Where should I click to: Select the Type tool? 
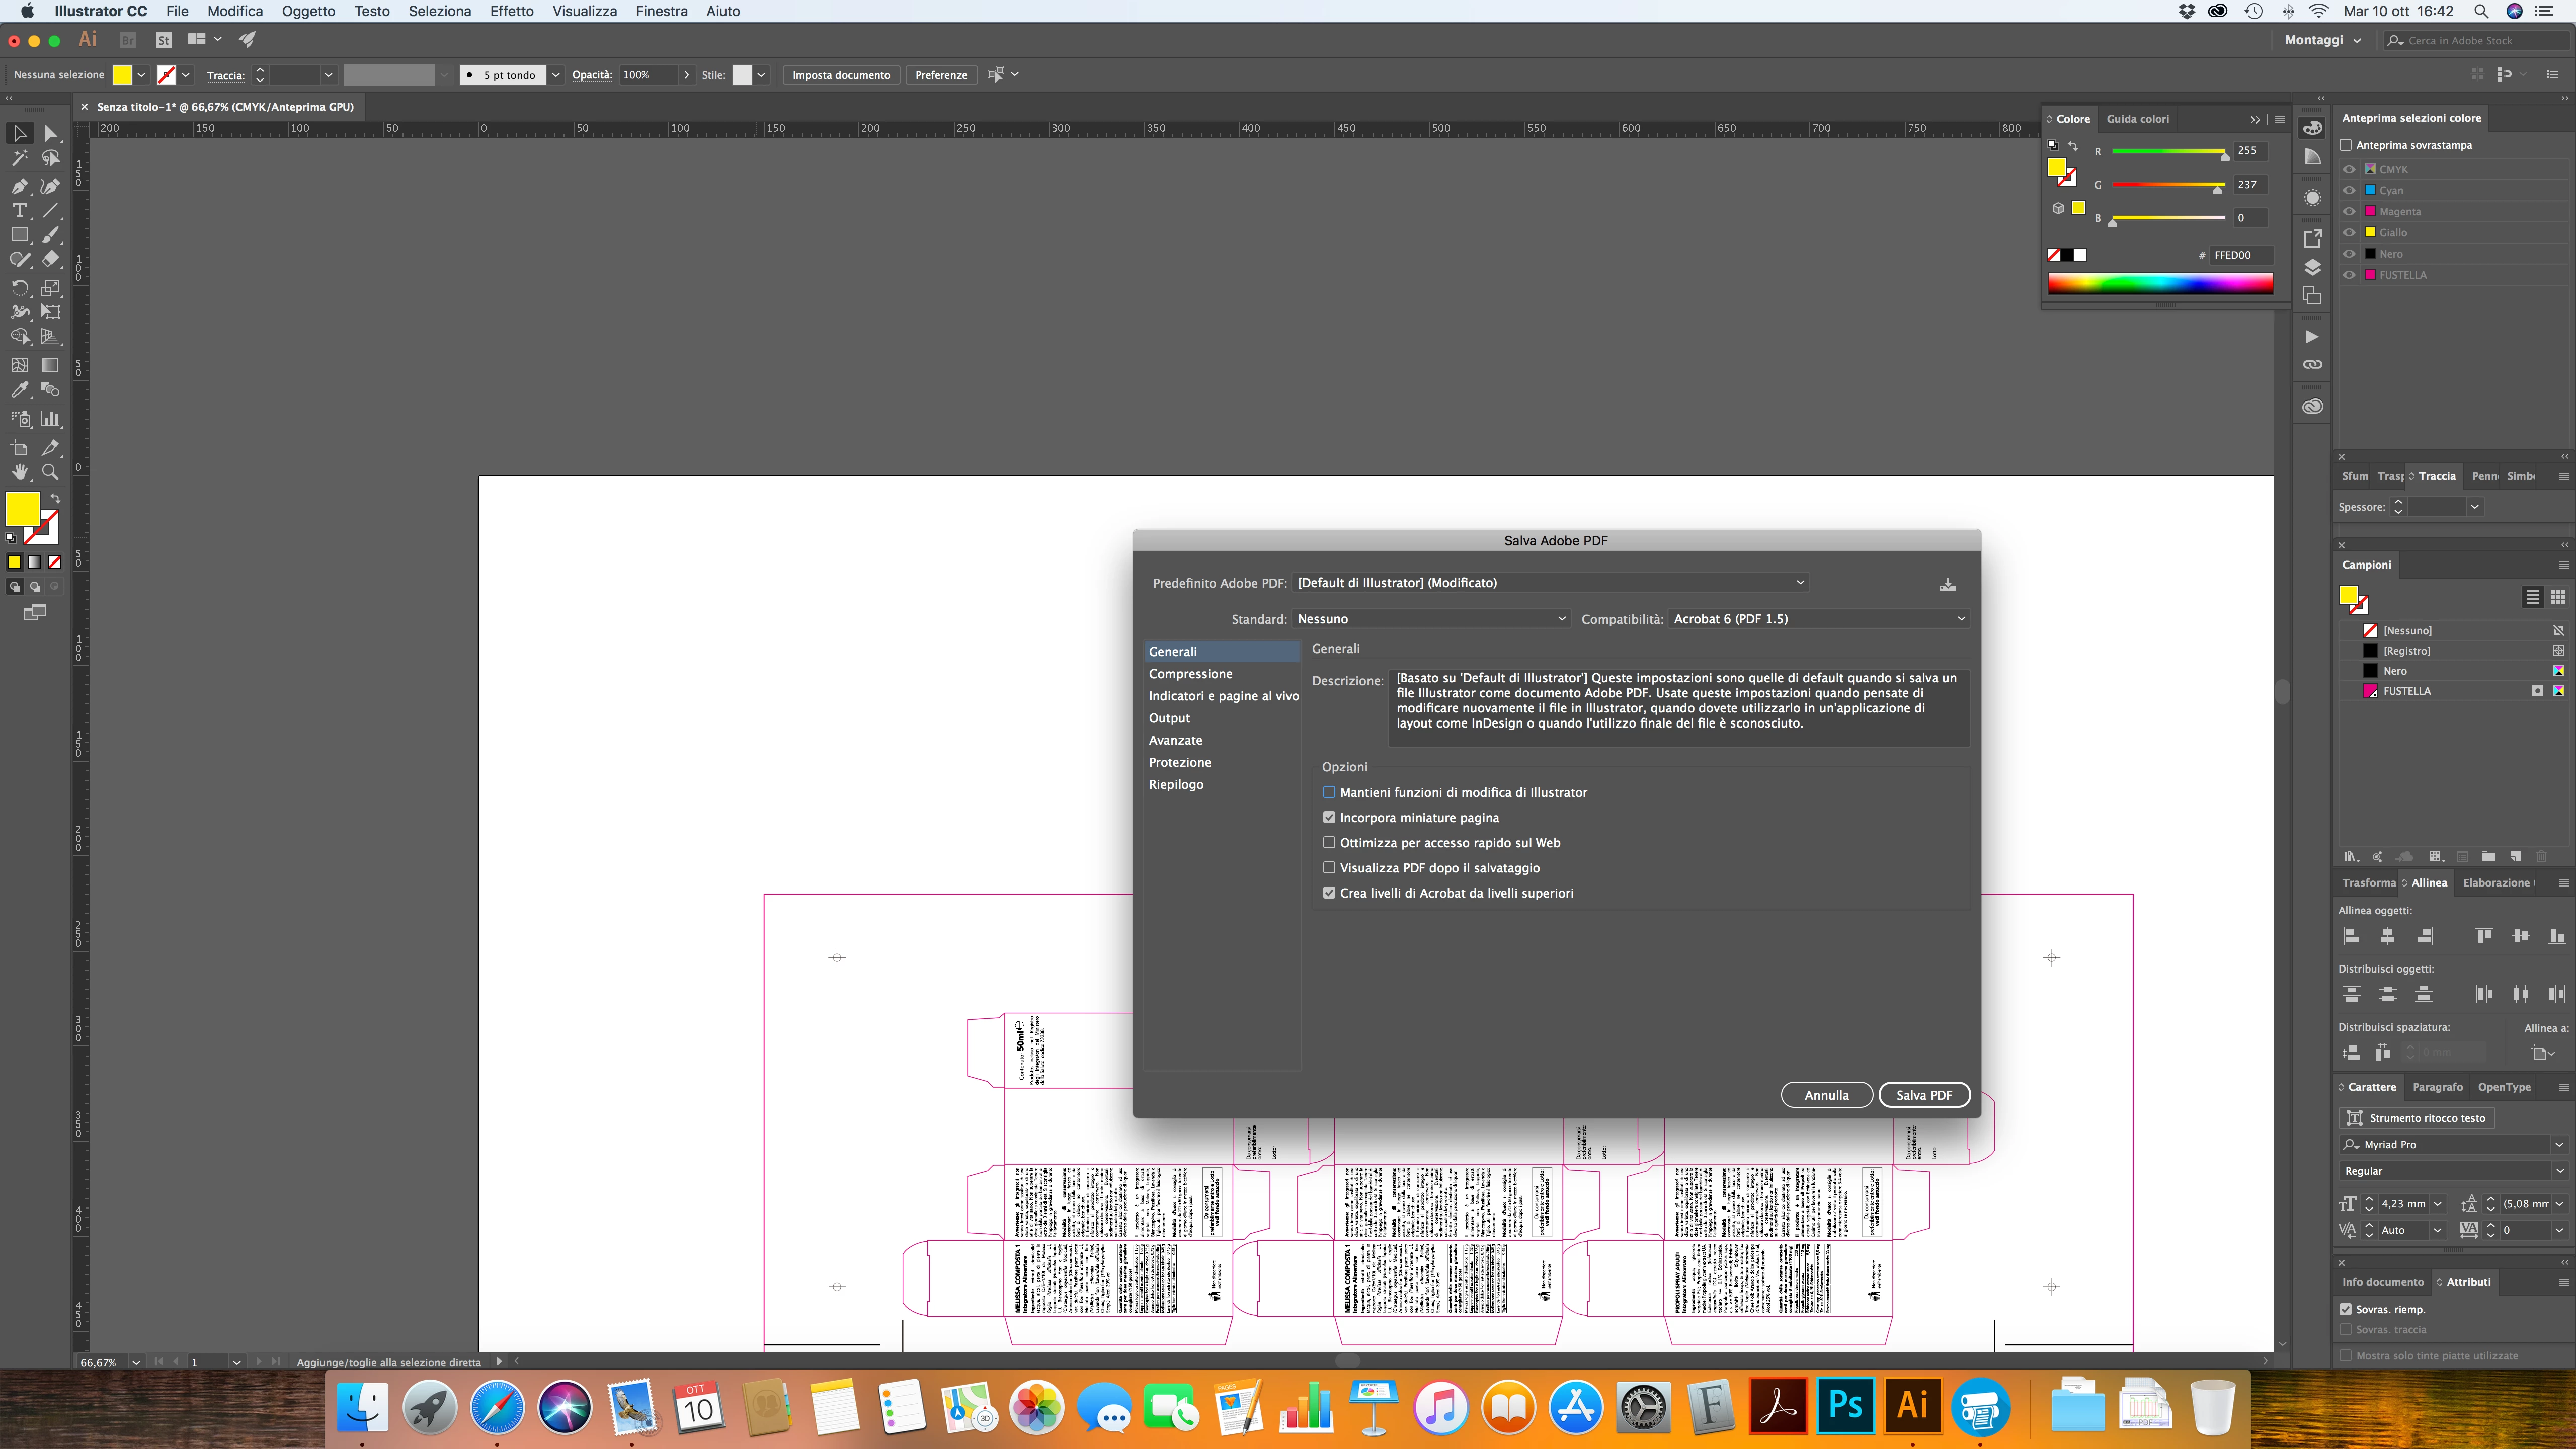pos(19,211)
